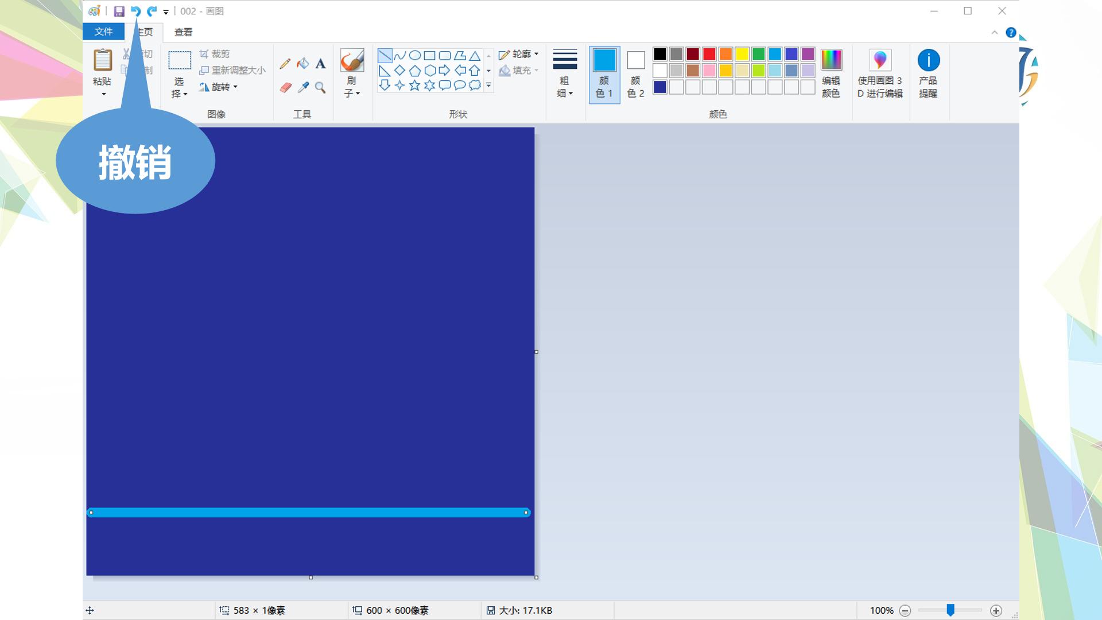Click the canvas bottom-right resize handle
The width and height of the screenshot is (1102, 620).
[x=537, y=578]
